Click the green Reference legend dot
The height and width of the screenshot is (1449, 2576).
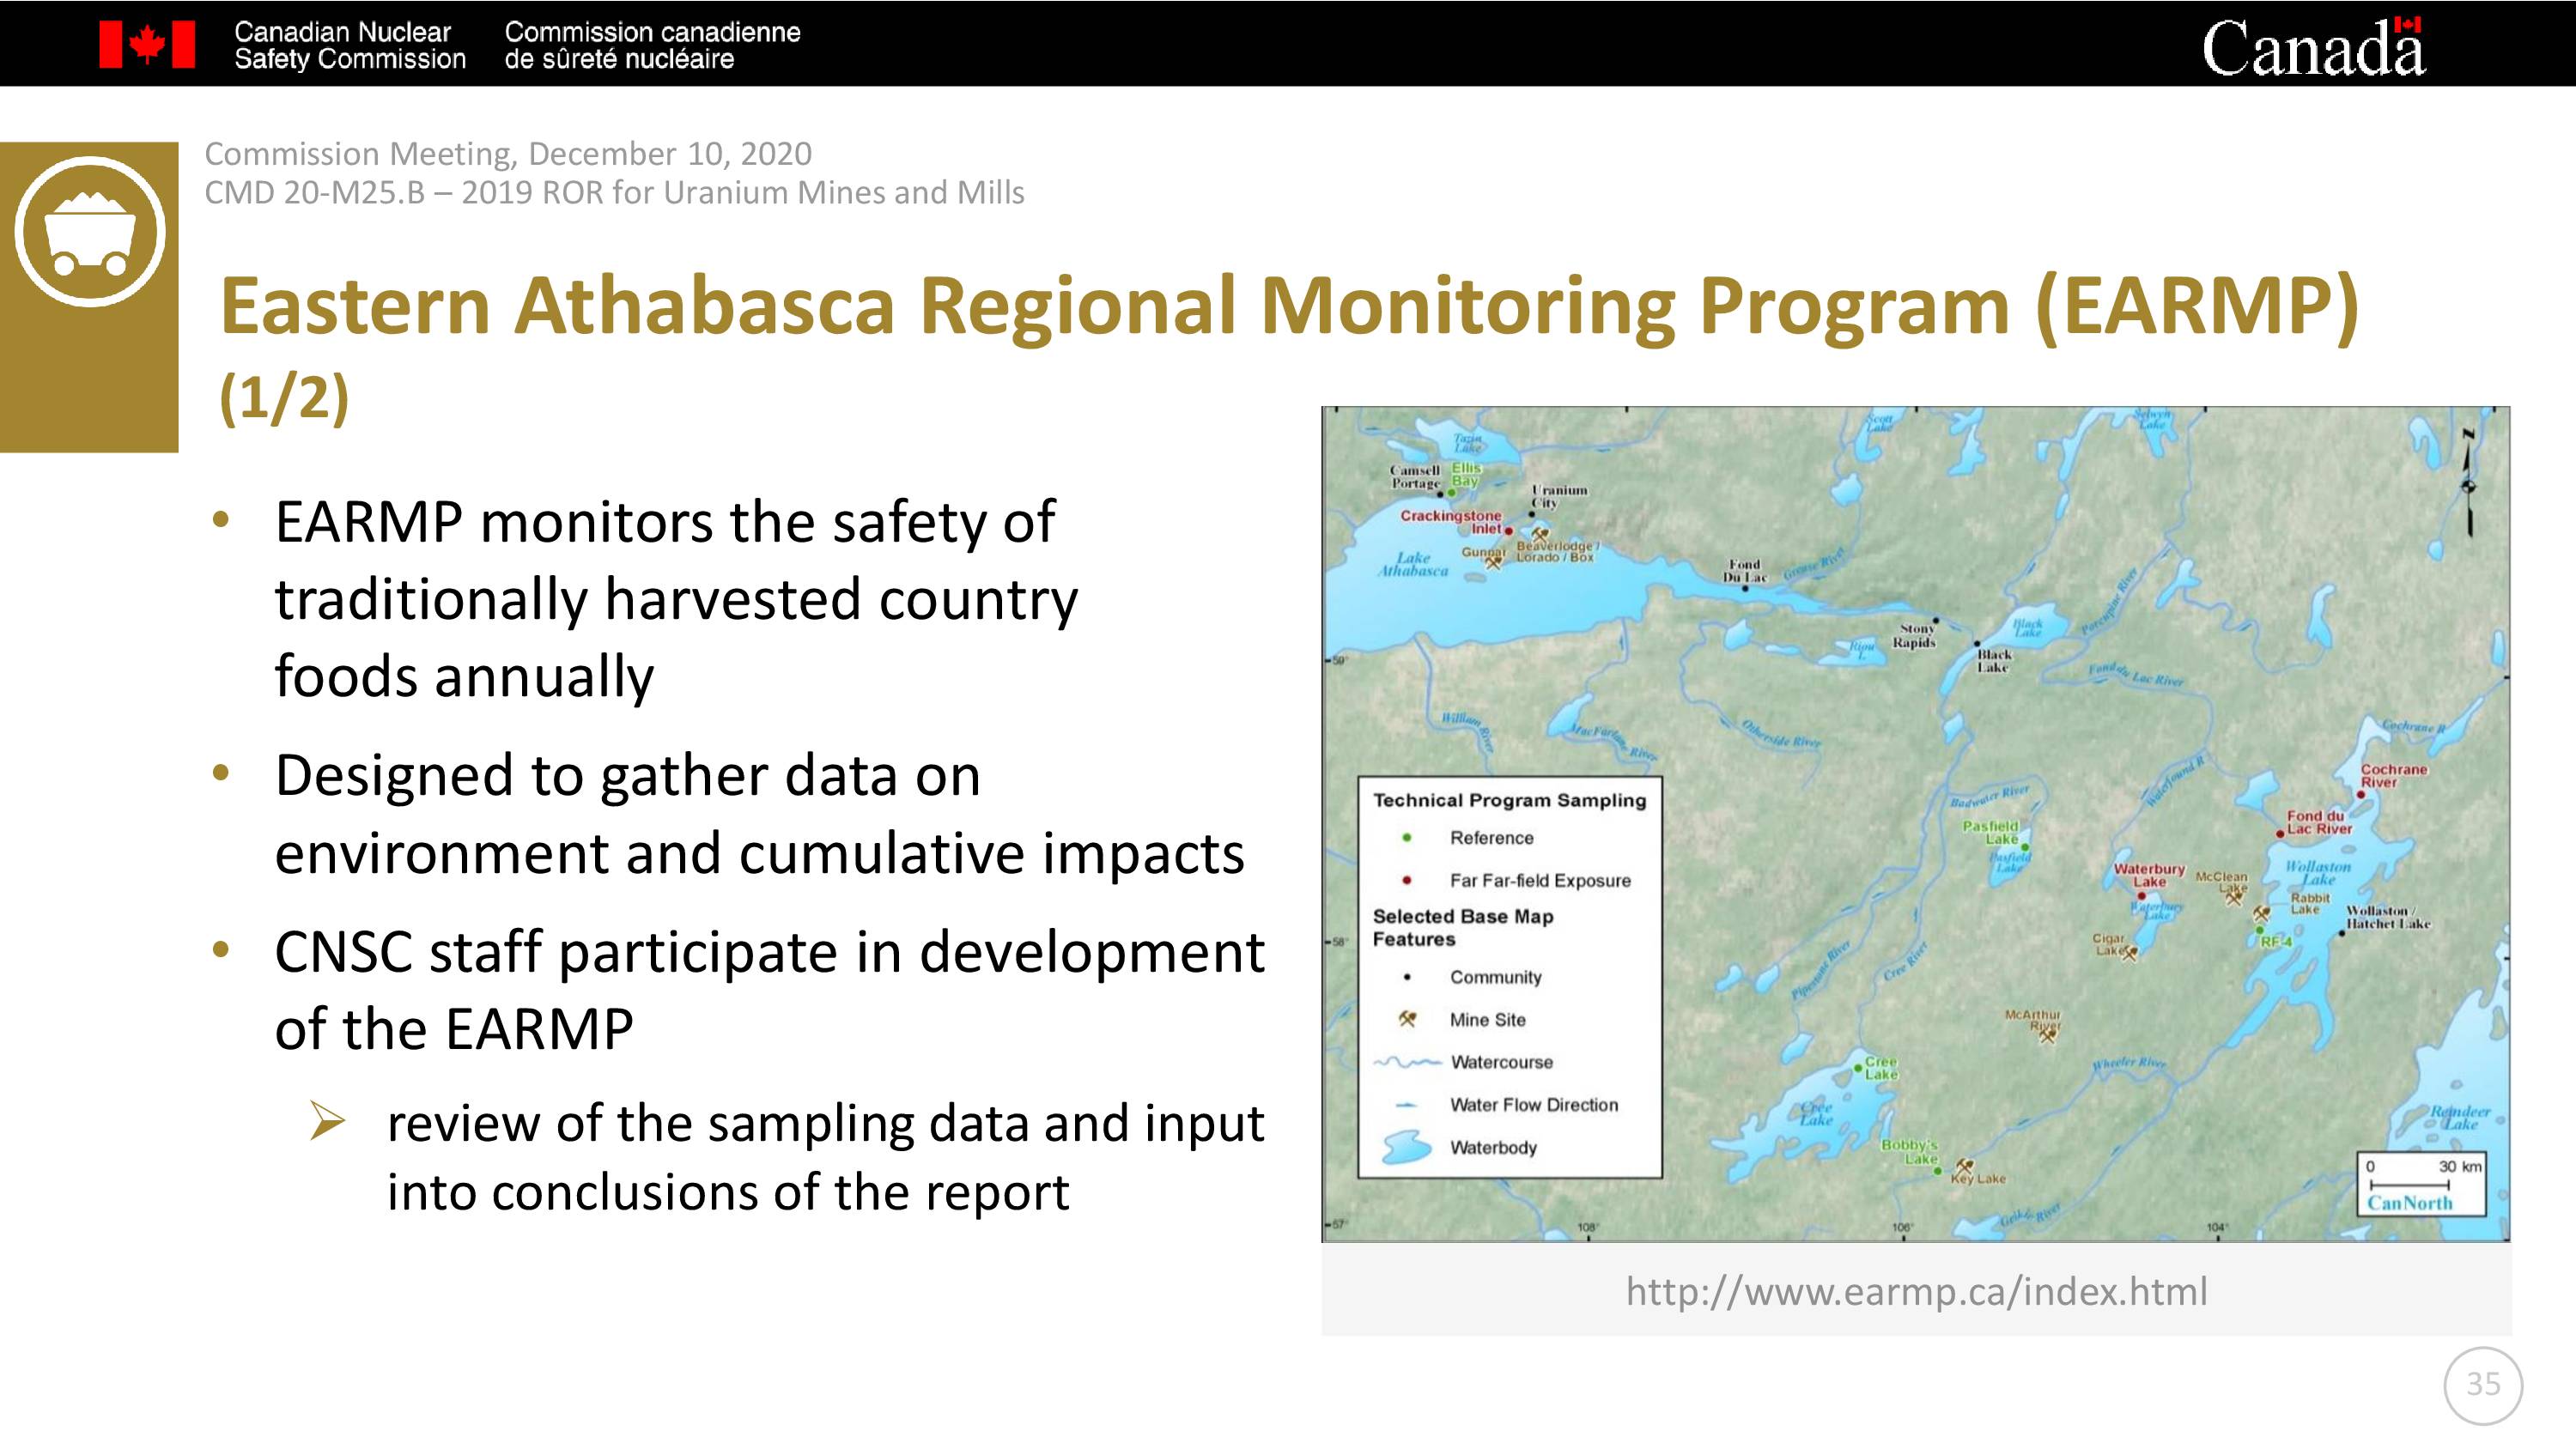[x=1407, y=837]
